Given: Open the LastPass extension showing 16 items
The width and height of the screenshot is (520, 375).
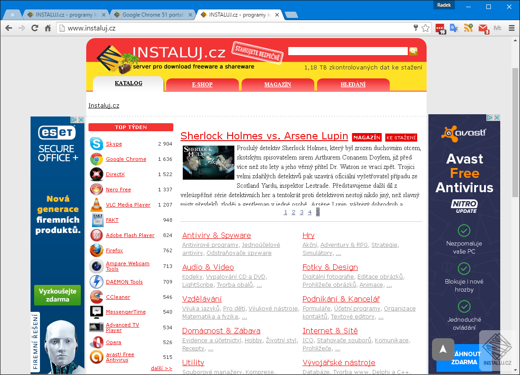Looking at the screenshot, I should (440, 28).
